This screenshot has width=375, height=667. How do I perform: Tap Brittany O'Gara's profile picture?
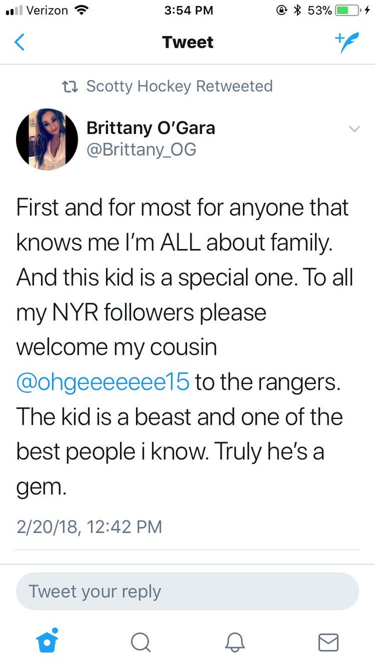pyautogui.click(x=47, y=138)
